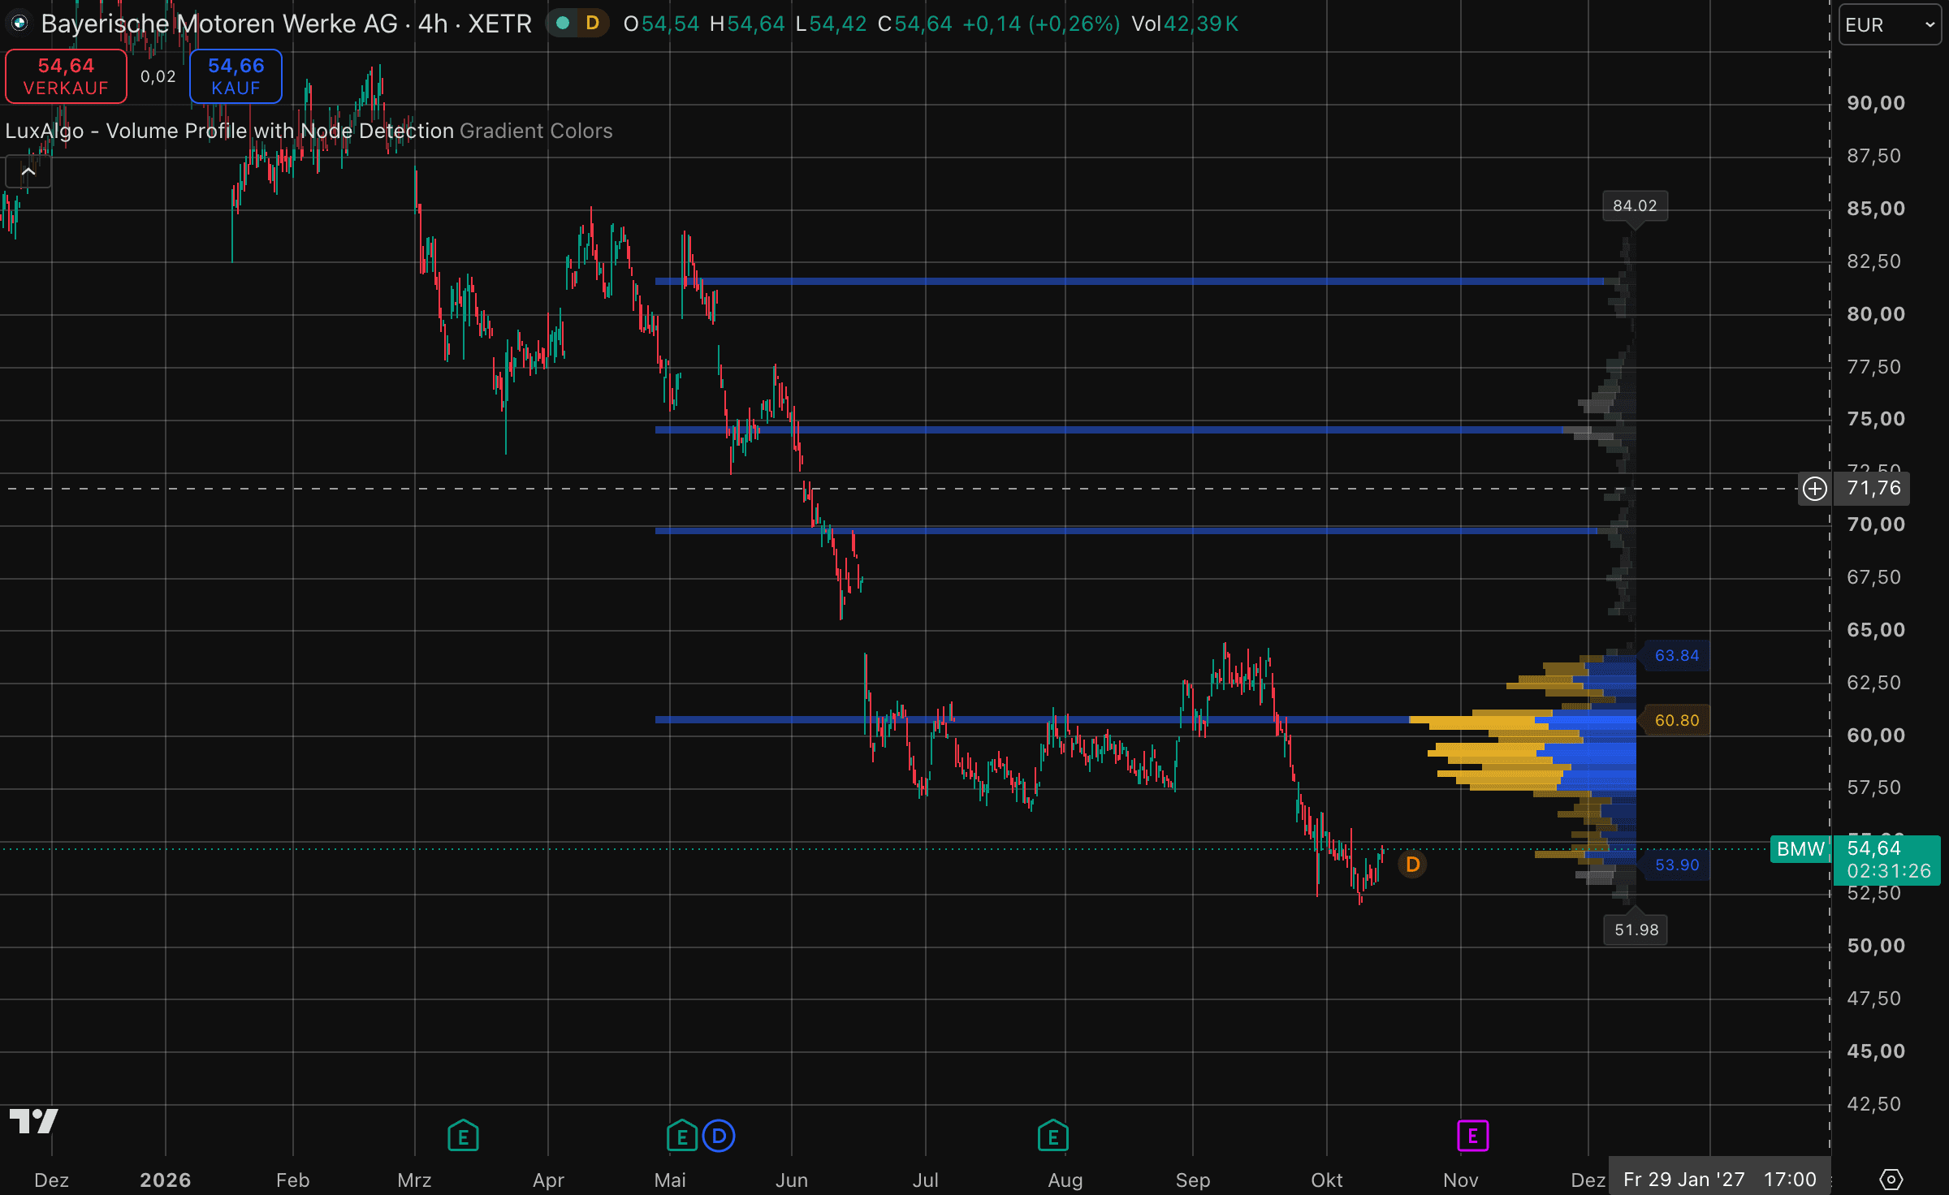Open earnings marker E in March
The height and width of the screenshot is (1195, 1949).
coord(463,1136)
